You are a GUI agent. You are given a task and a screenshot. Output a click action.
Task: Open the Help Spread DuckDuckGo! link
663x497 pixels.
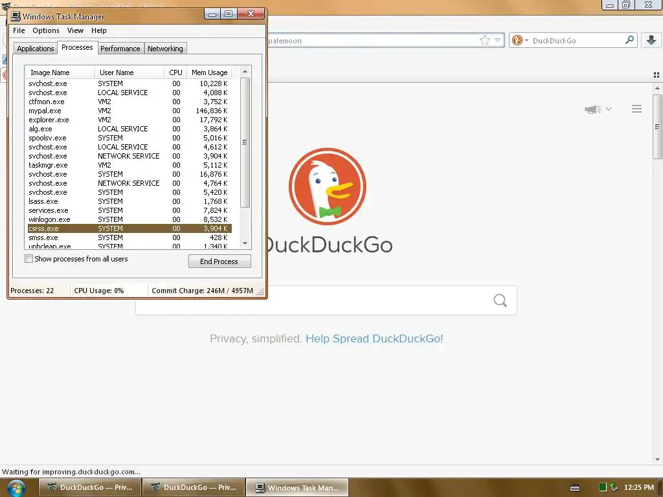coord(374,338)
